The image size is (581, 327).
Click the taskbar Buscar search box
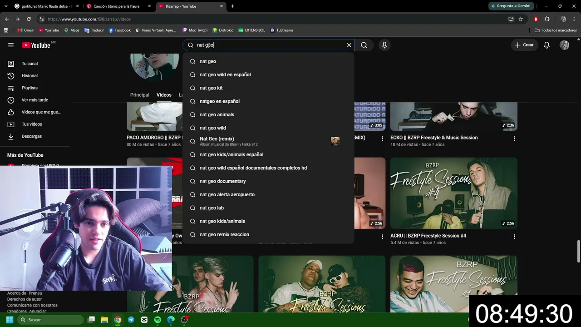[x=50, y=320]
